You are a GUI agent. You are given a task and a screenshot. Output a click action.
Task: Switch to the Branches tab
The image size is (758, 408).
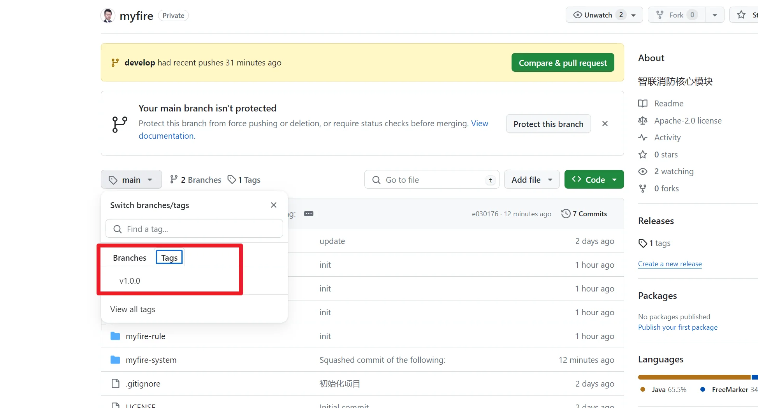pos(130,258)
